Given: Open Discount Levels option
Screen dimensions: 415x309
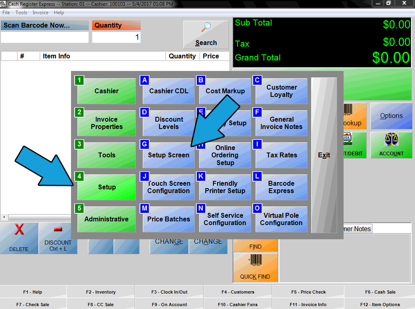Looking at the screenshot, I should (x=169, y=123).
